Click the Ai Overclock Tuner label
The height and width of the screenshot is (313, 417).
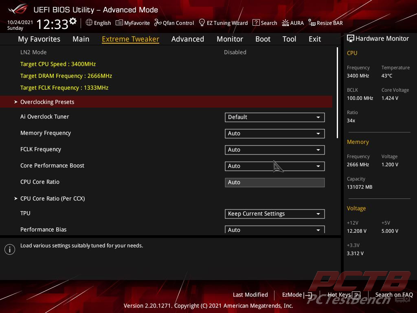tap(44, 117)
